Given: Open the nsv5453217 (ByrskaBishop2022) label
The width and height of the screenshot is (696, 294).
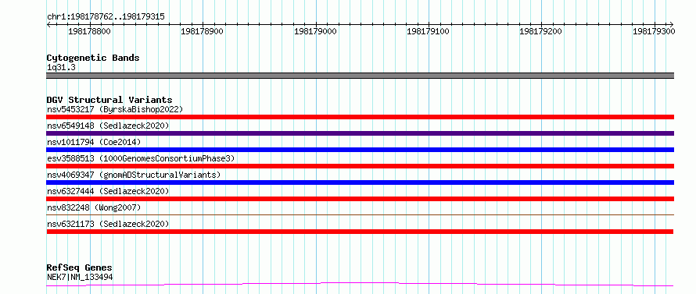Looking at the screenshot, I should pos(115,109).
